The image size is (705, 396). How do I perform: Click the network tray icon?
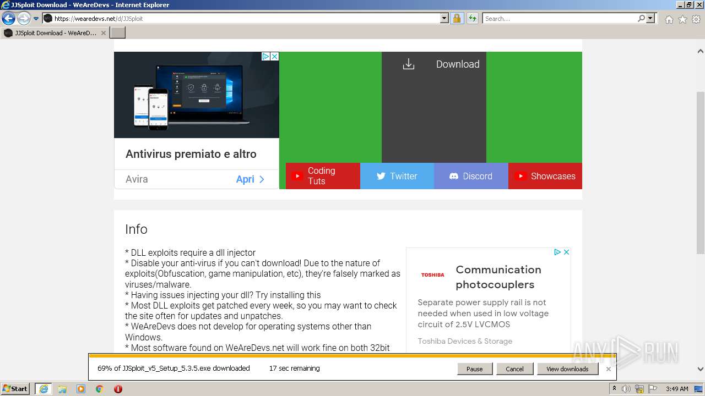(640, 389)
